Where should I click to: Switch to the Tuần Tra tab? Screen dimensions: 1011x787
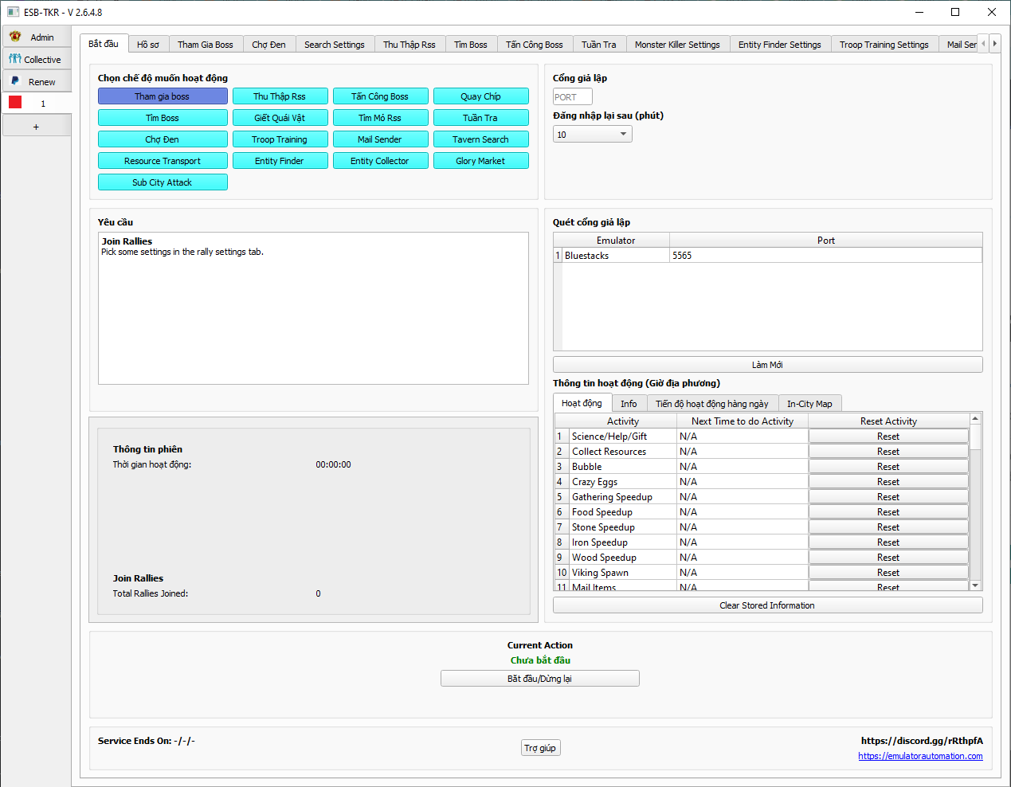point(599,45)
